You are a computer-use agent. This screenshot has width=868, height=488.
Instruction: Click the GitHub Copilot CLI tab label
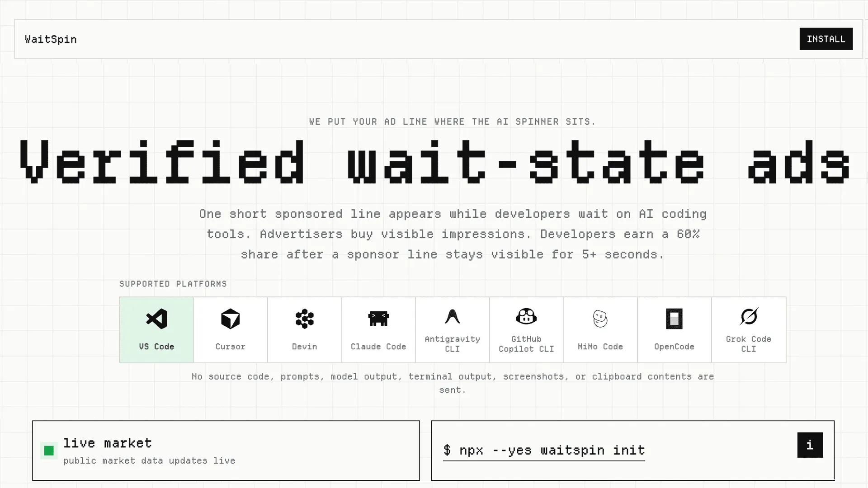[526, 344]
